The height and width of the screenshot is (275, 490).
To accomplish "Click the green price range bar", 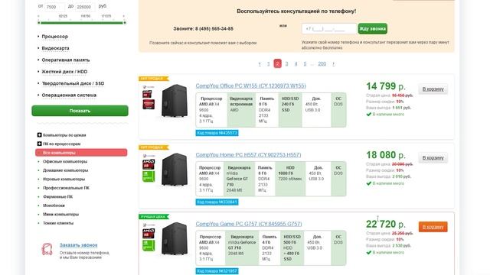I will pos(82,23).
